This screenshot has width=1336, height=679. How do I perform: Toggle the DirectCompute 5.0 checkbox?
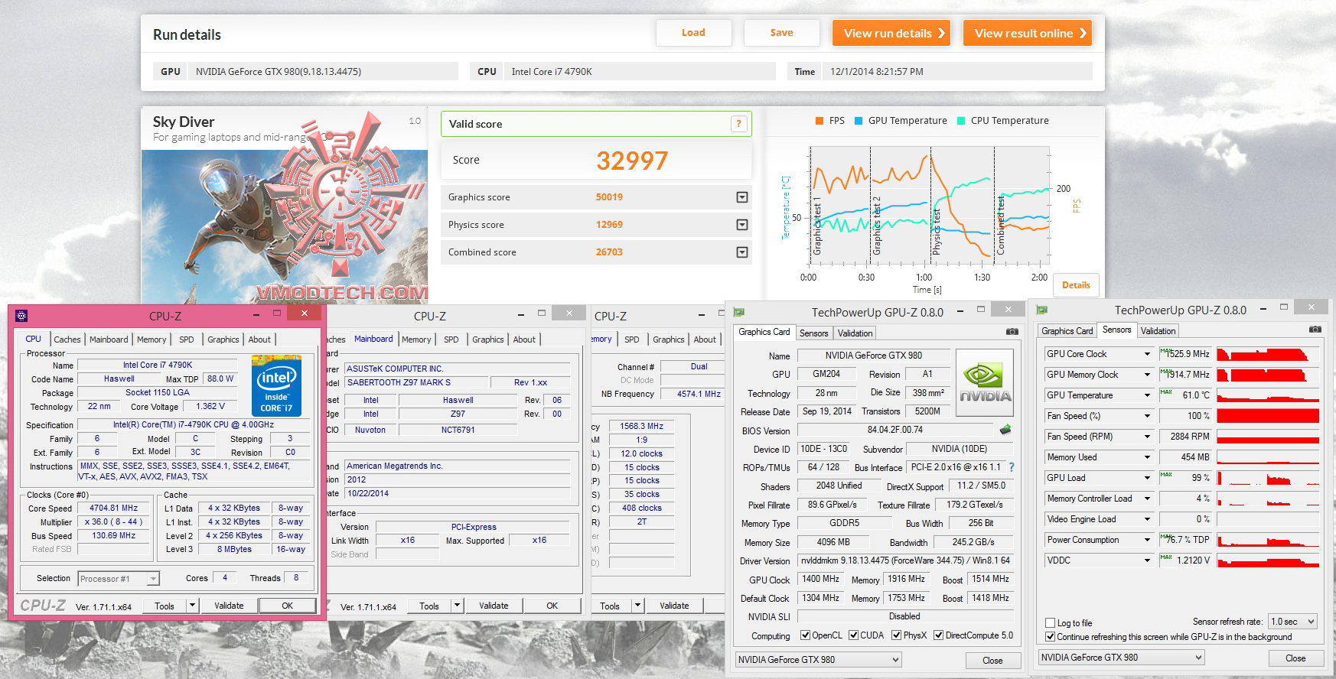(938, 635)
